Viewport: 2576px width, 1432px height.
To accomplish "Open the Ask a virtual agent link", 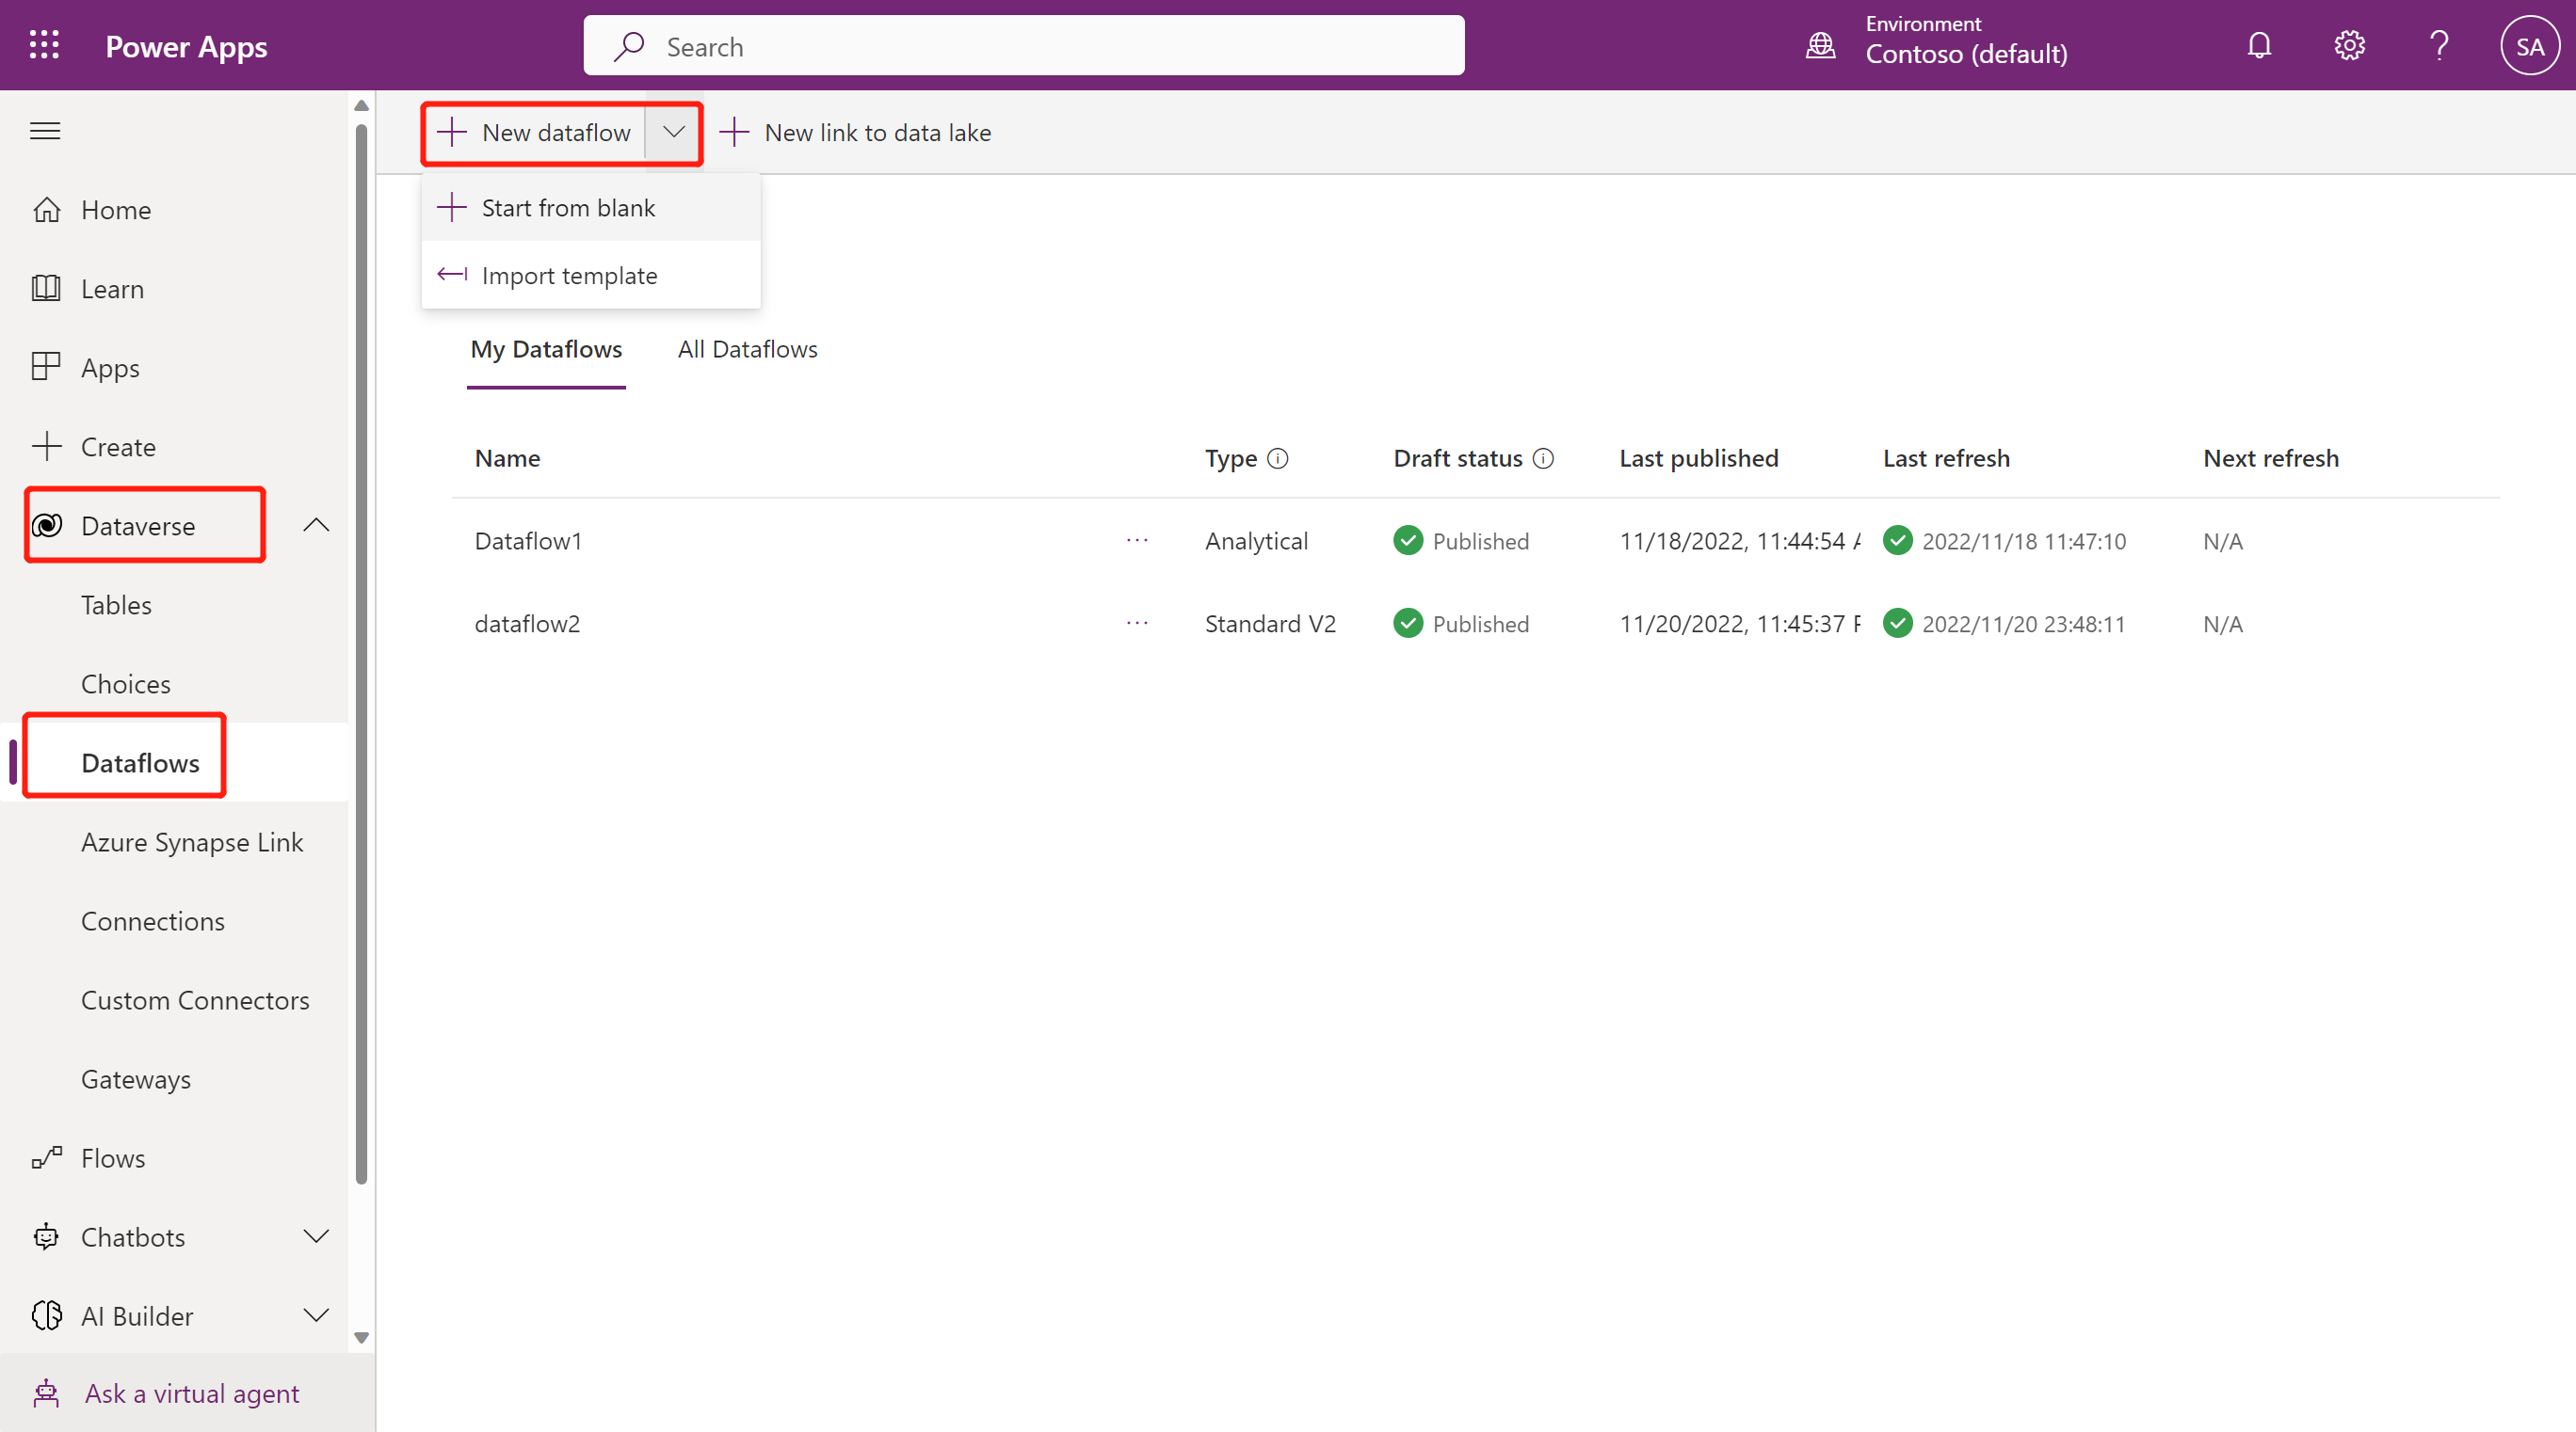I will point(191,1393).
